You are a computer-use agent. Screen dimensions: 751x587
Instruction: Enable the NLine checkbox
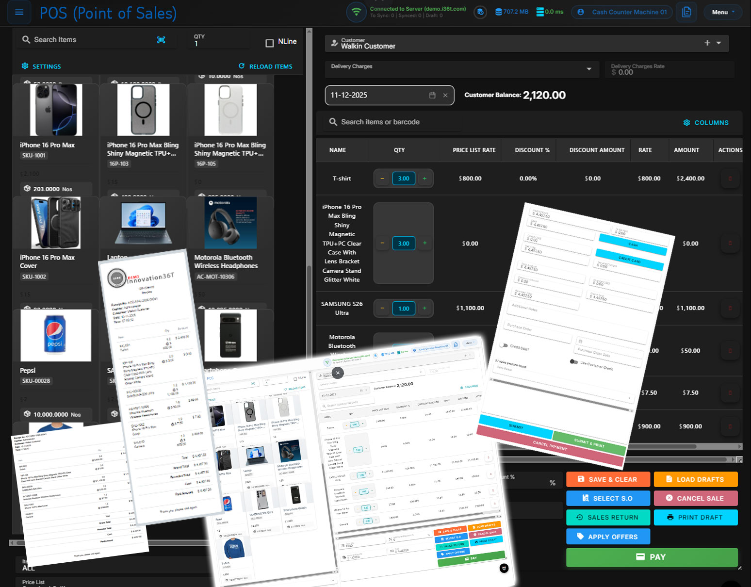coord(270,43)
